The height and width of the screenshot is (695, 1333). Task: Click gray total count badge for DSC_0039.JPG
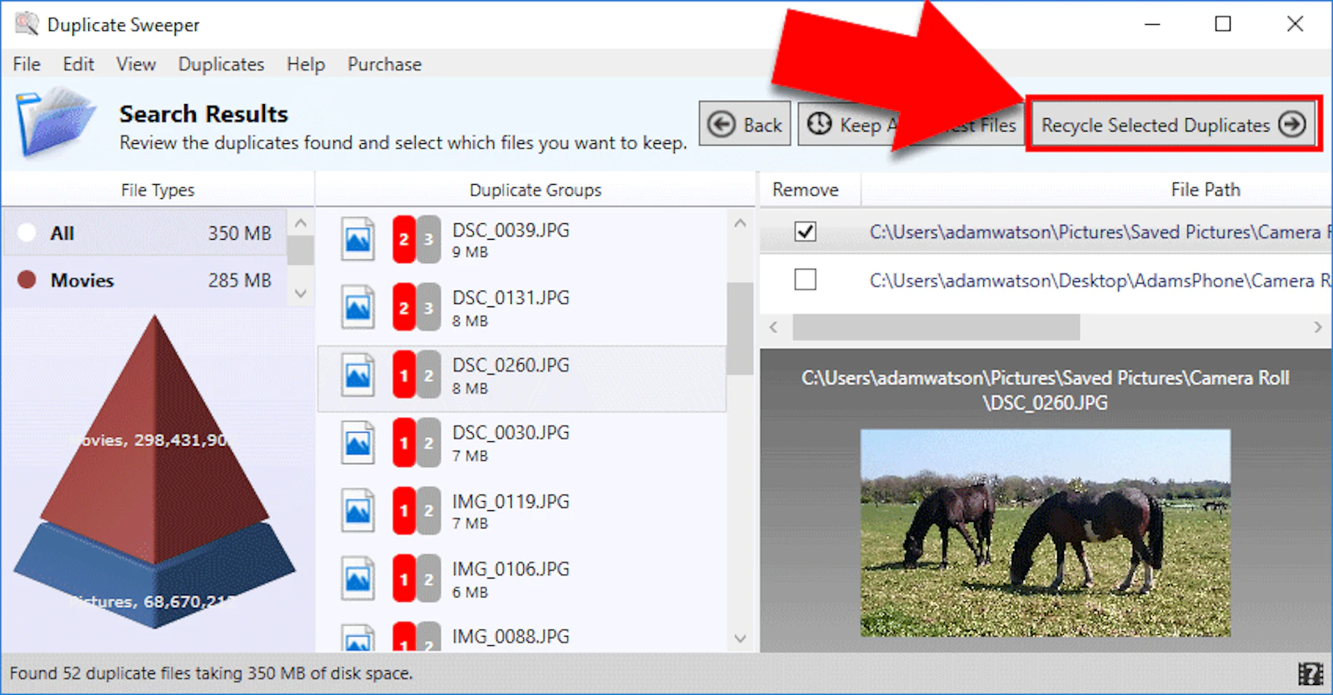click(x=429, y=240)
